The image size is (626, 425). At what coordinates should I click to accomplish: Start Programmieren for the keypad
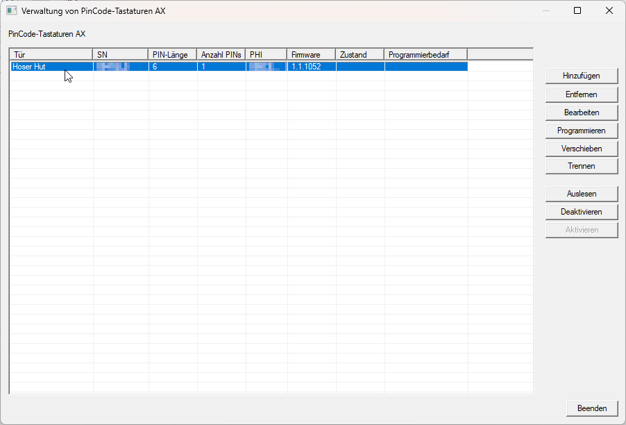pyautogui.click(x=581, y=130)
